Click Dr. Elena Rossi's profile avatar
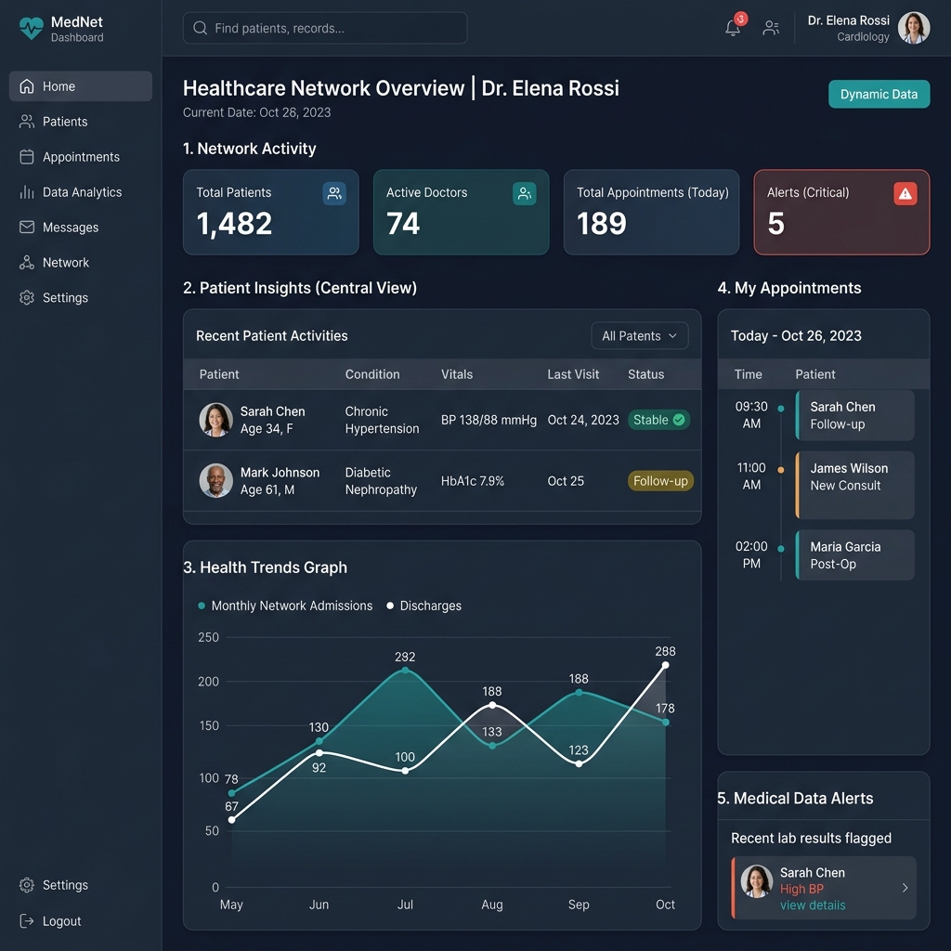The width and height of the screenshot is (951, 951). [x=914, y=28]
